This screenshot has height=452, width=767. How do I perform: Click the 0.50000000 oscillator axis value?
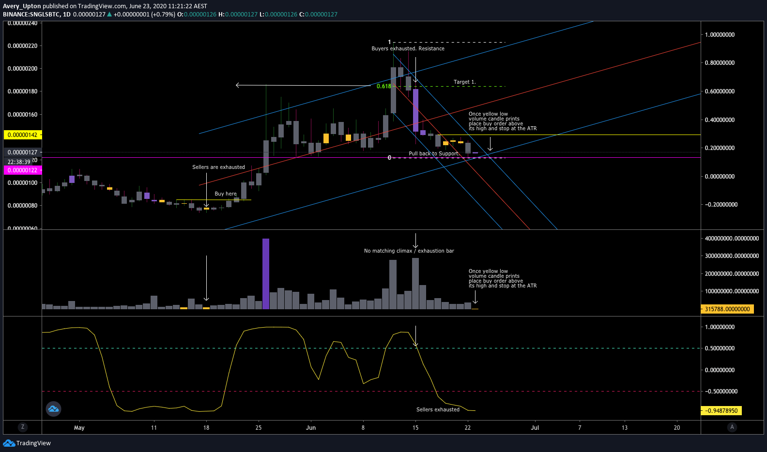[720, 348]
